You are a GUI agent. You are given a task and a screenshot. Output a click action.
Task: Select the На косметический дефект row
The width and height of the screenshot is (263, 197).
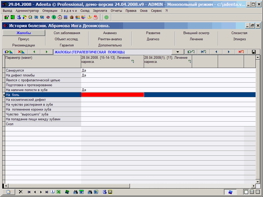coord(26,100)
